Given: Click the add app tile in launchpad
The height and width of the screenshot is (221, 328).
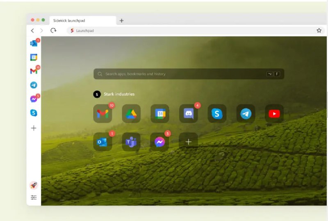Looking at the screenshot, I should point(189,142).
